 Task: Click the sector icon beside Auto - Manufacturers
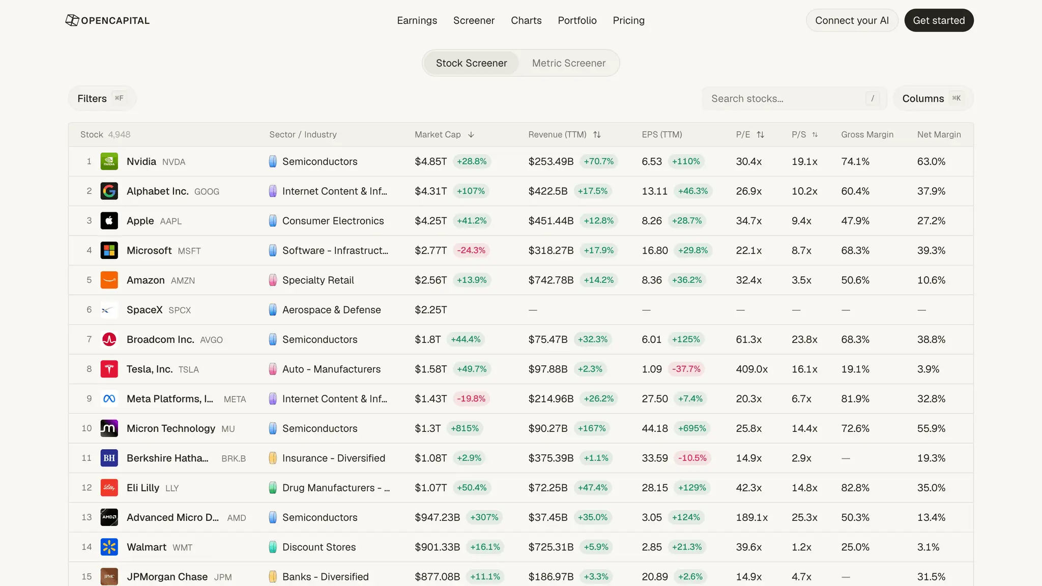[273, 369]
